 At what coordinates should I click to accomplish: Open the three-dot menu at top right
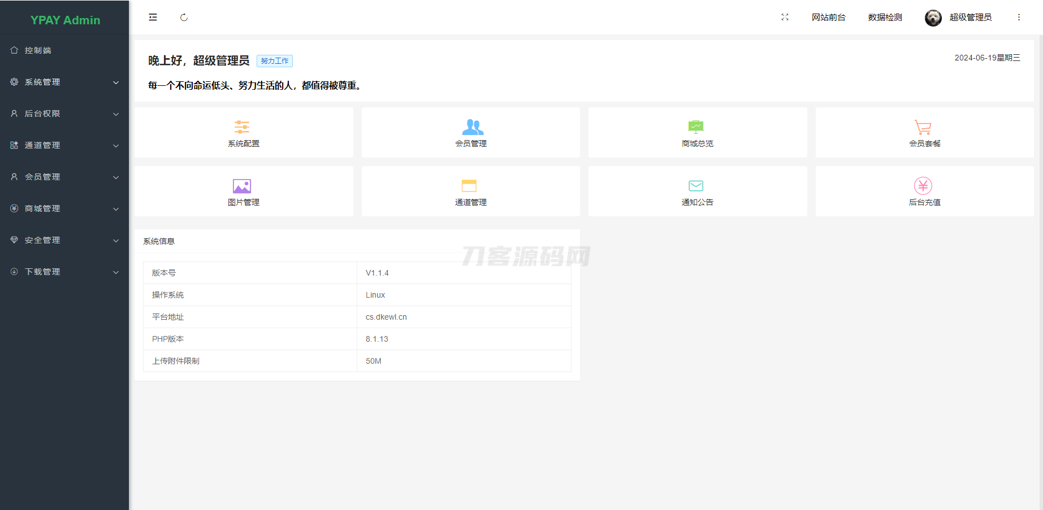pyautogui.click(x=1019, y=17)
